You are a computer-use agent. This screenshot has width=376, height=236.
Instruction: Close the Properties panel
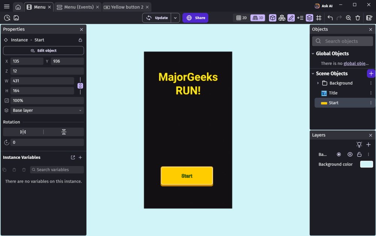click(82, 29)
